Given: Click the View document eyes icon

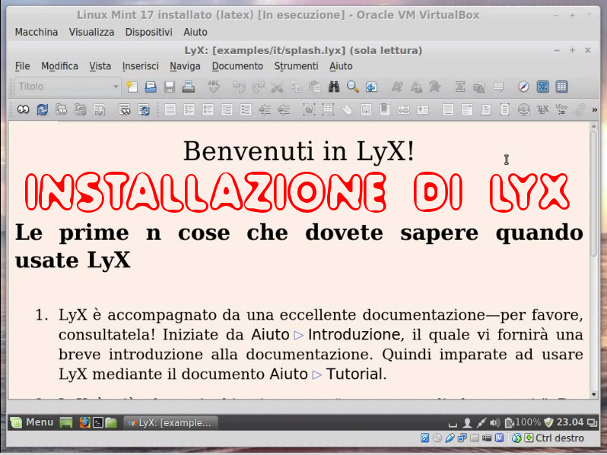Looking at the screenshot, I should [x=23, y=110].
